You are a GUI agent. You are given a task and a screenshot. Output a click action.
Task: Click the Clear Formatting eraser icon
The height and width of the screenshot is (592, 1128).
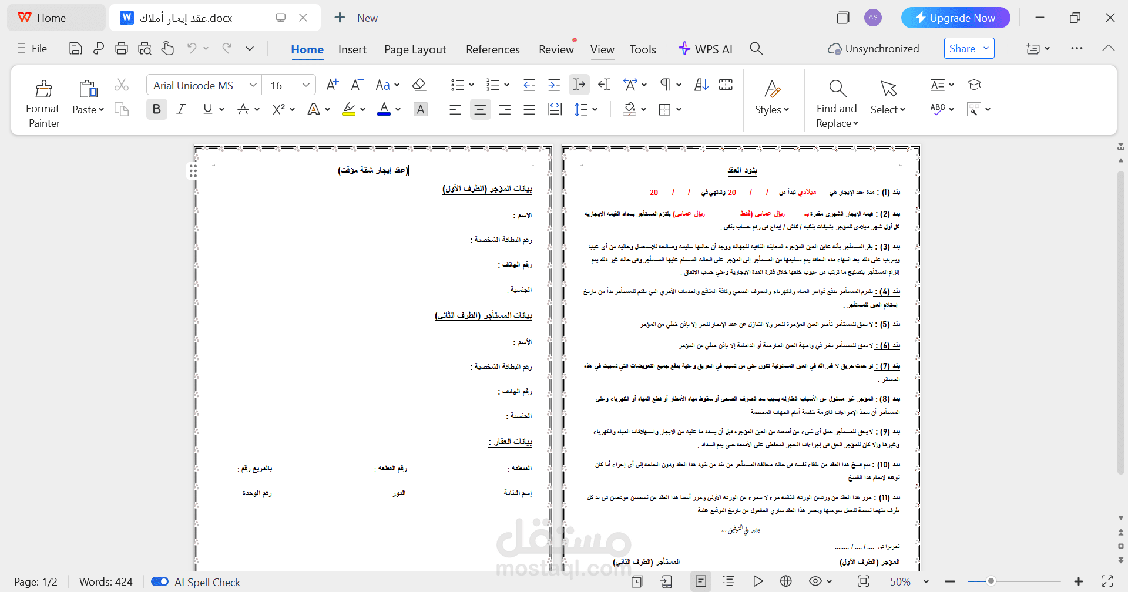tap(419, 85)
